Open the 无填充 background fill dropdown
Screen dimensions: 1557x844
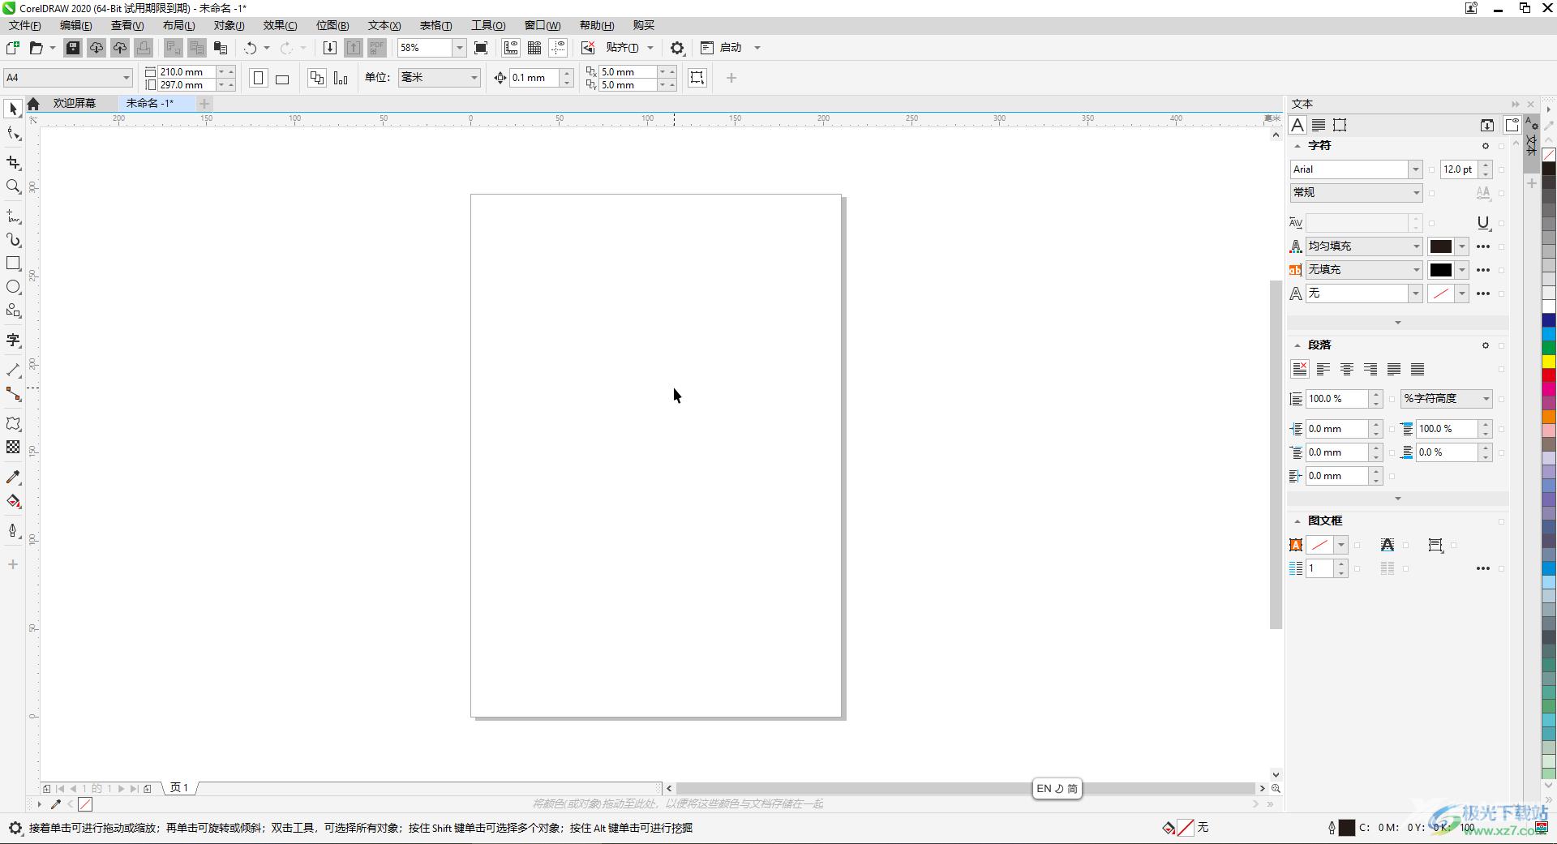tap(1416, 270)
